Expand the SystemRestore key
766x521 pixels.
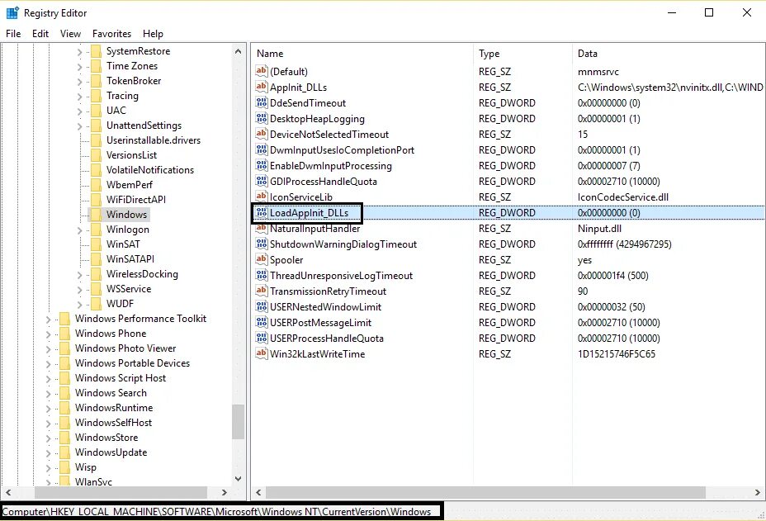click(79, 52)
